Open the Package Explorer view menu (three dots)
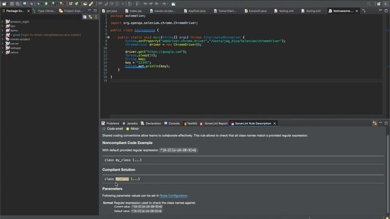 point(96,17)
